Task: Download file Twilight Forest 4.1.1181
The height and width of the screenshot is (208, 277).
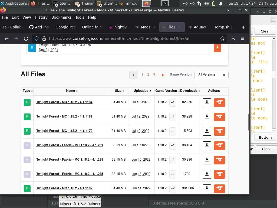Action: [207, 117]
